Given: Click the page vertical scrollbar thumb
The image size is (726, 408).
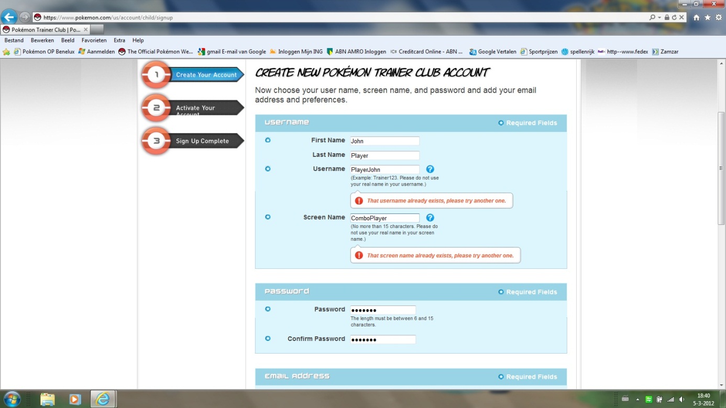Looking at the screenshot, I should coord(721,168).
